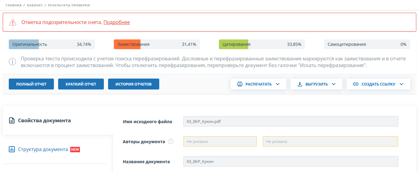Click the download icon on Выгрузить
Screen dimensions: 419x172
pyautogui.click(x=300, y=84)
